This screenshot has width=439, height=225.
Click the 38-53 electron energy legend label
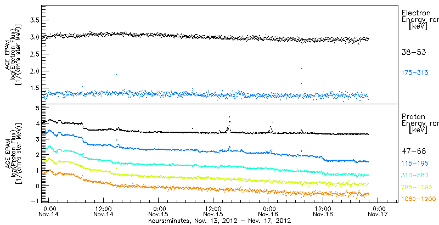414,52
